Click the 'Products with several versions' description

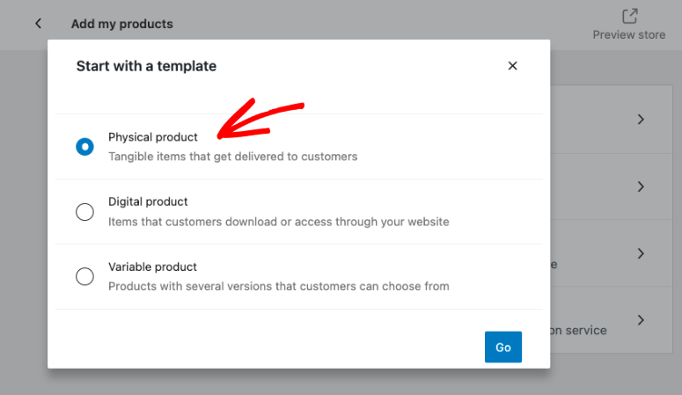pyautogui.click(x=278, y=286)
